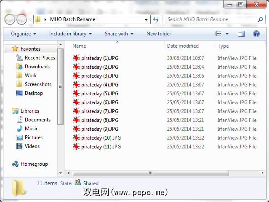Click the Desktop monitor icon

coord(19,93)
